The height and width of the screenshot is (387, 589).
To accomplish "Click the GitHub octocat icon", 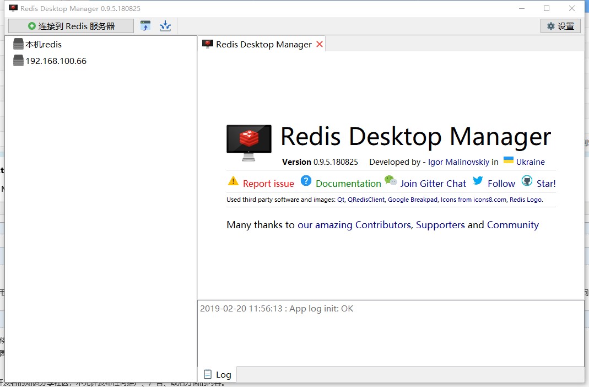I will tap(527, 181).
